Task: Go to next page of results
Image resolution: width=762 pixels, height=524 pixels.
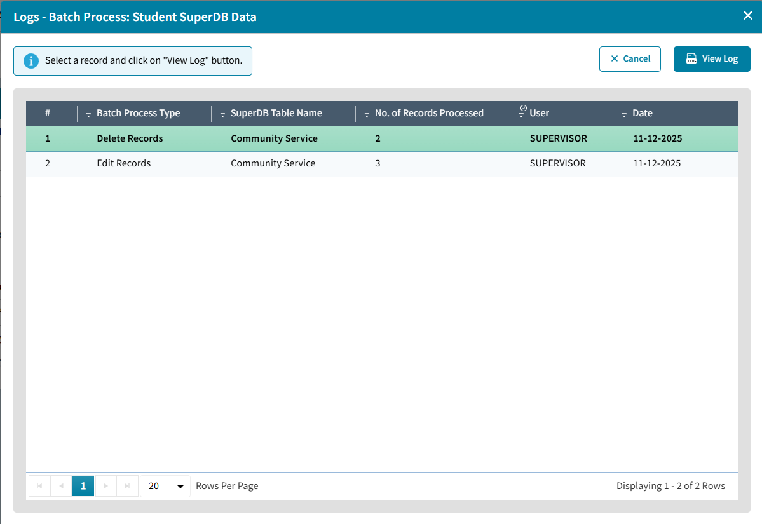Action: click(x=105, y=486)
